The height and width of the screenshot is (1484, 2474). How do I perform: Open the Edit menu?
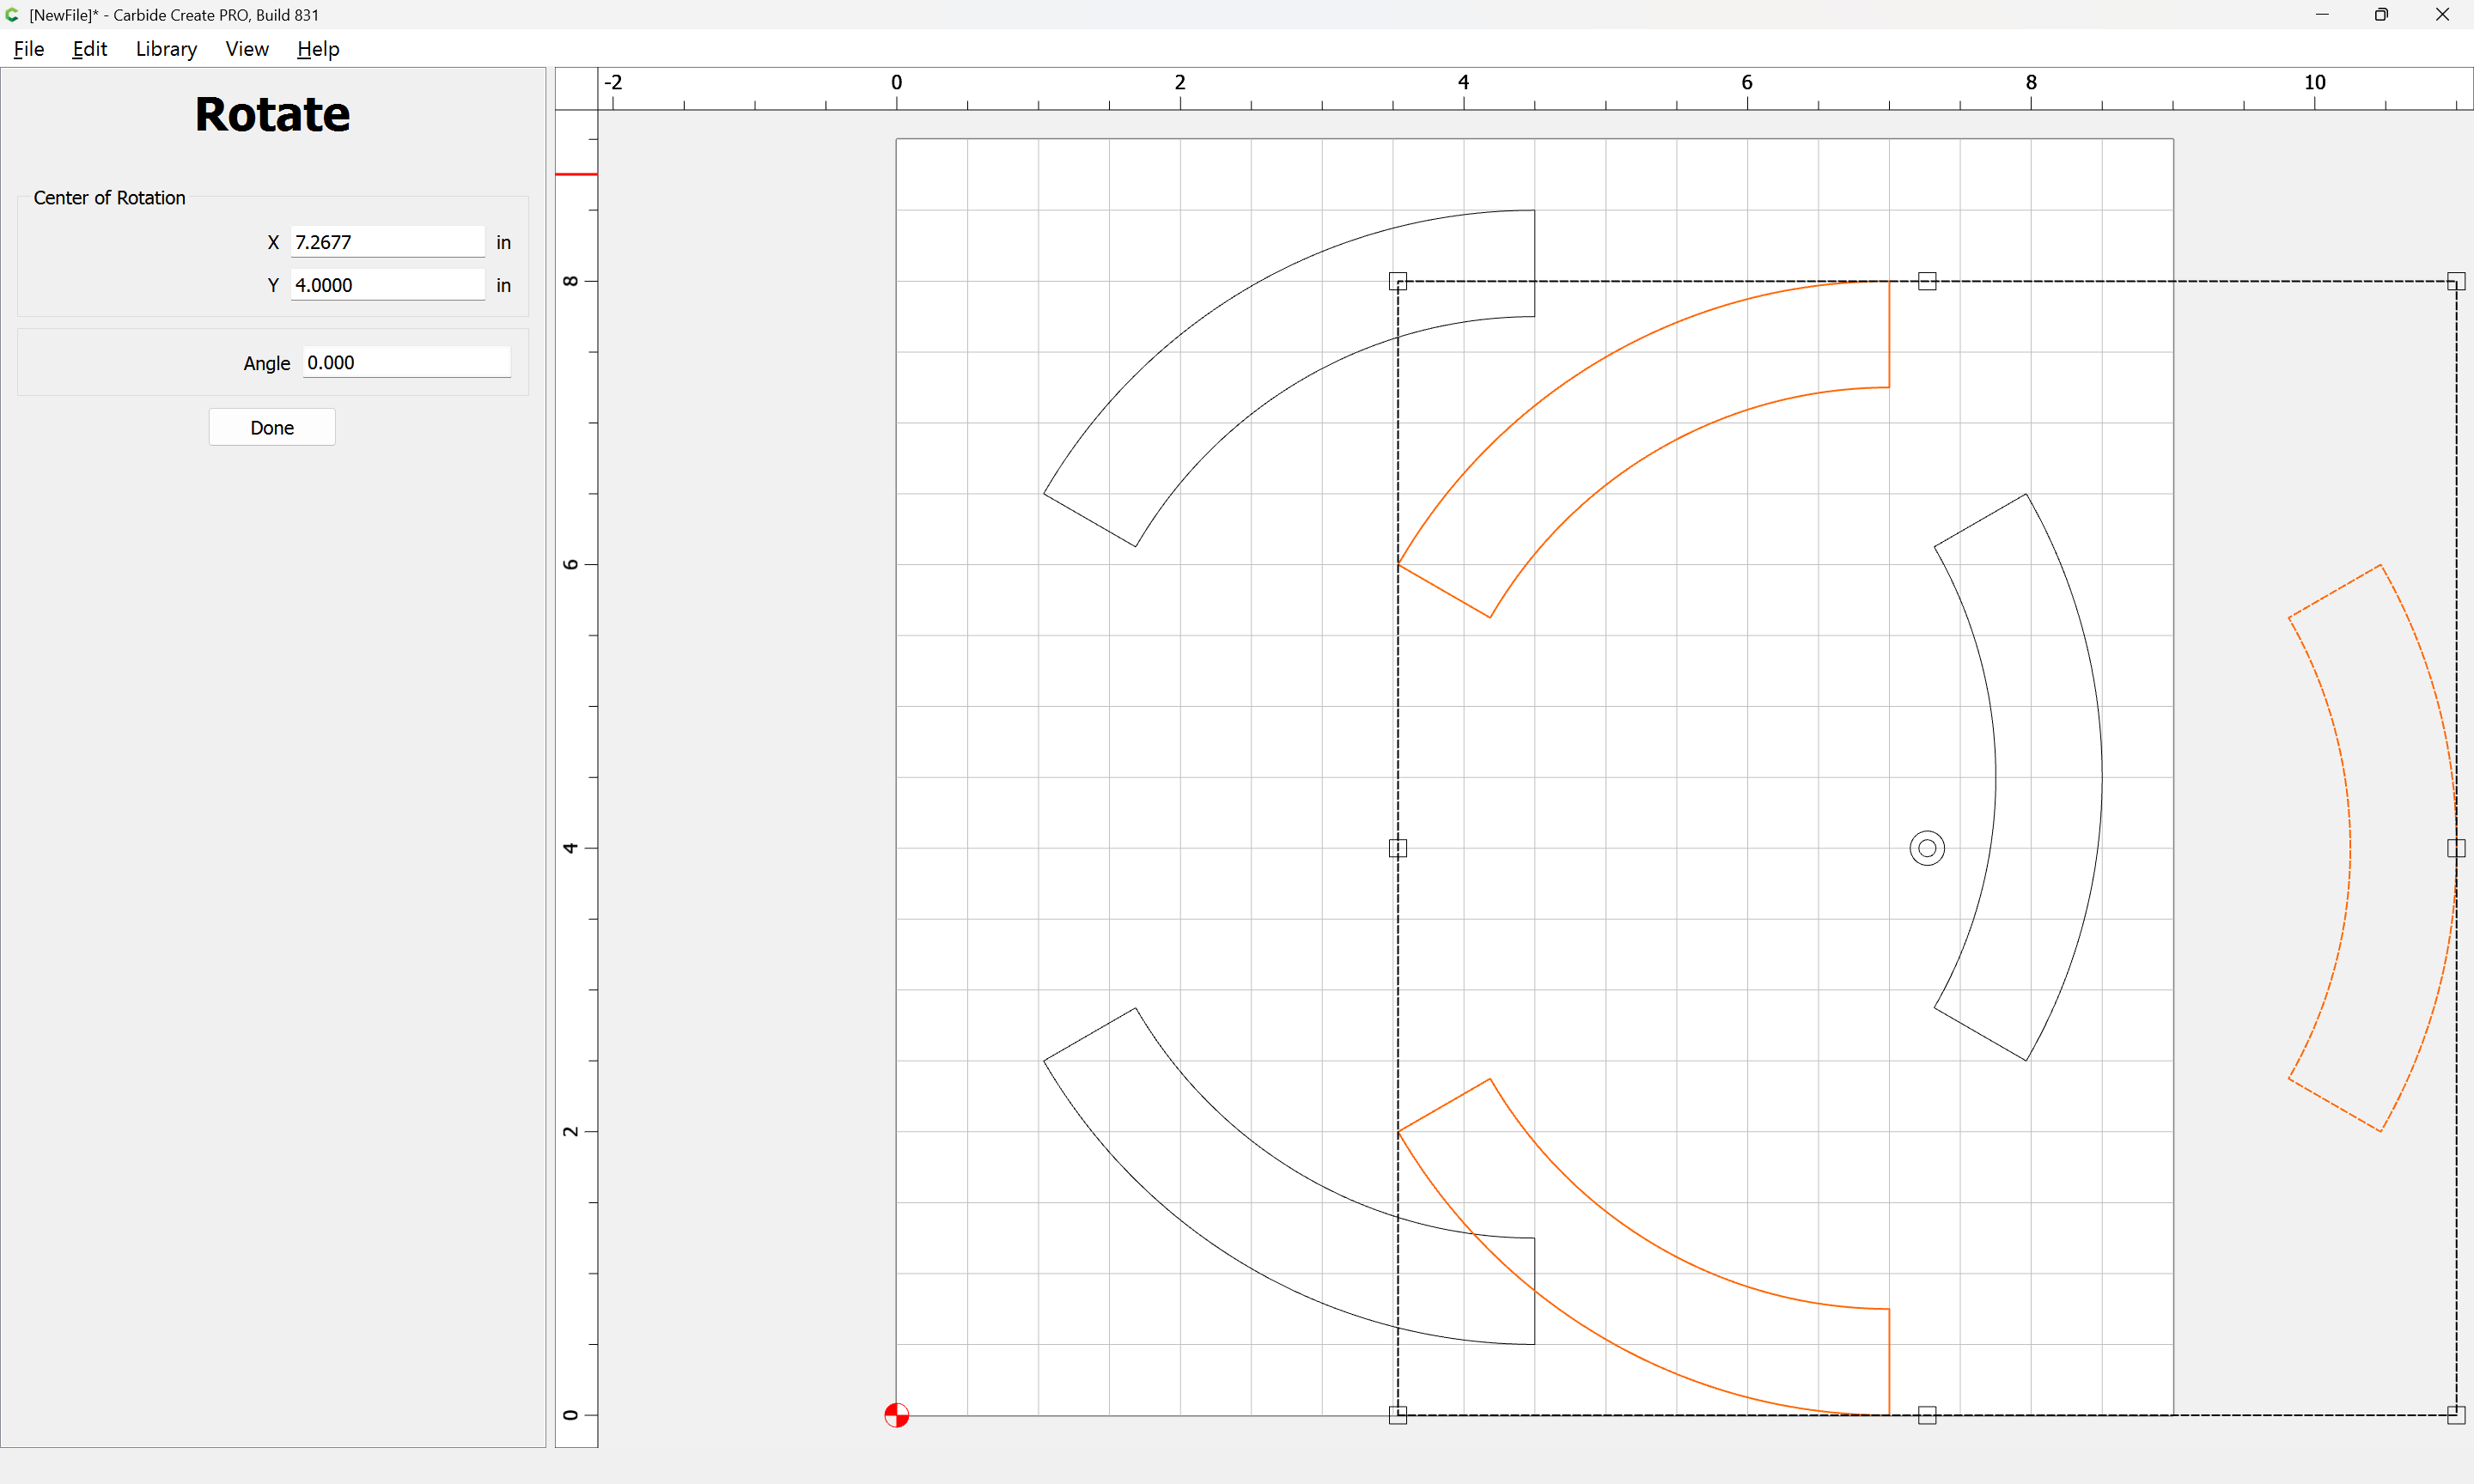89,49
